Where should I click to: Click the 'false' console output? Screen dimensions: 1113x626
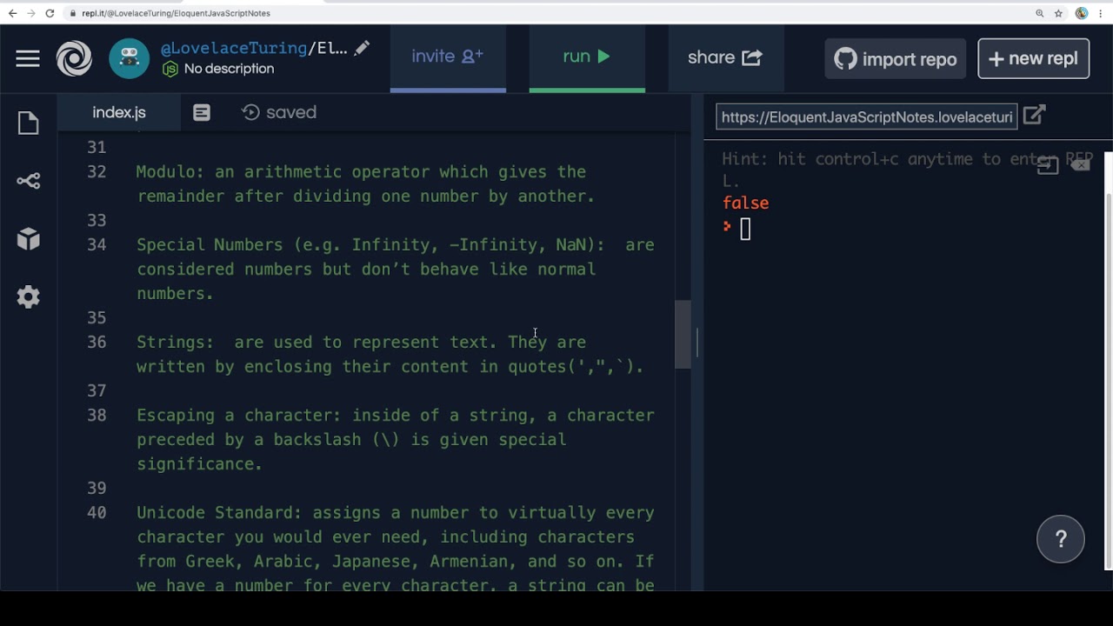point(745,203)
